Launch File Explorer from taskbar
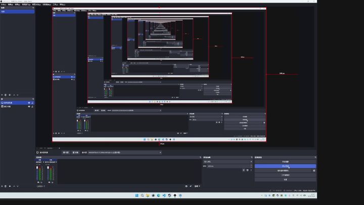 point(148,195)
